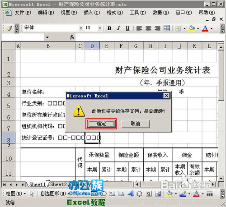Open the 文件 (File) menu
Image resolution: width=226 pixels, height=207 pixels.
click(23, 13)
